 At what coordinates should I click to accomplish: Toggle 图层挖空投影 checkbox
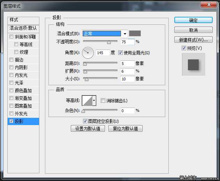click(x=85, y=121)
